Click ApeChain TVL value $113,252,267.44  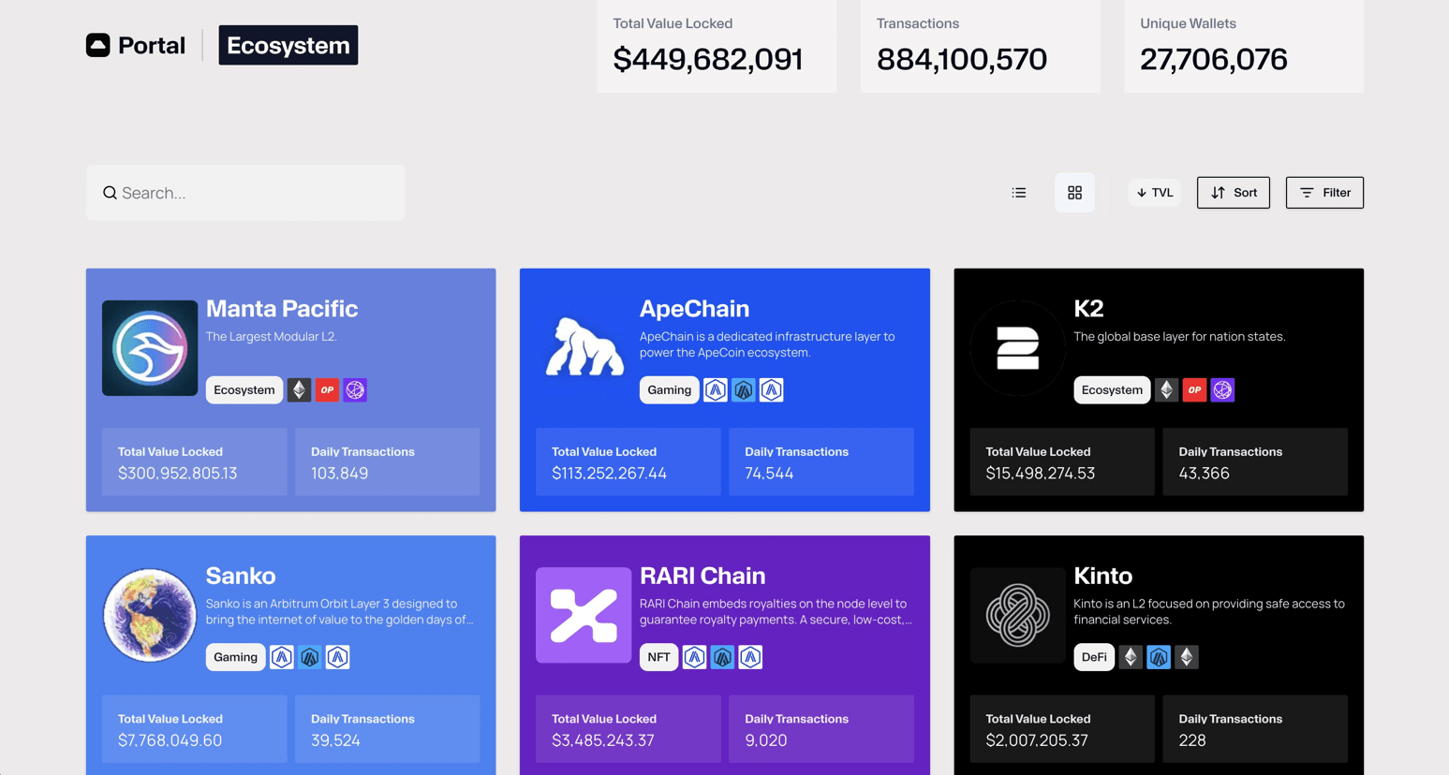(x=609, y=474)
